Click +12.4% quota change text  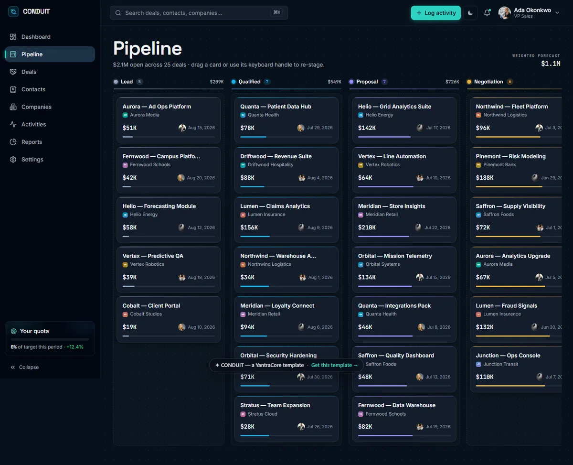pyautogui.click(x=75, y=347)
